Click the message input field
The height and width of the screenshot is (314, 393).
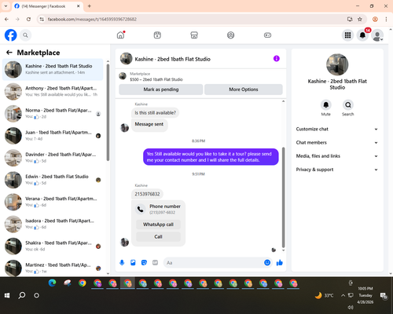tap(214, 262)
